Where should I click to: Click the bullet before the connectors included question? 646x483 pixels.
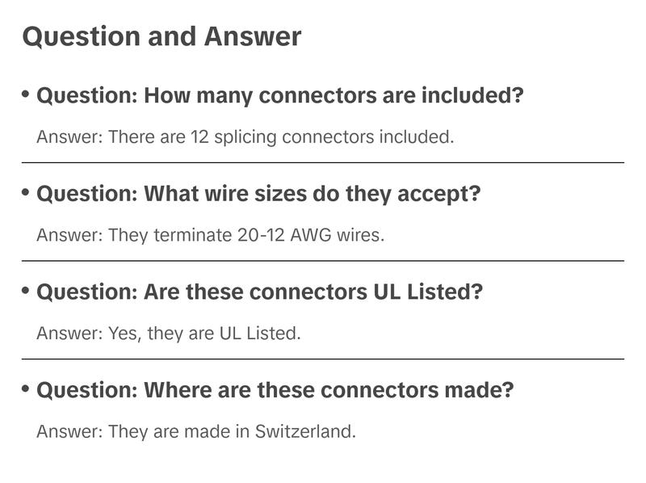click(x=27, y=94)
